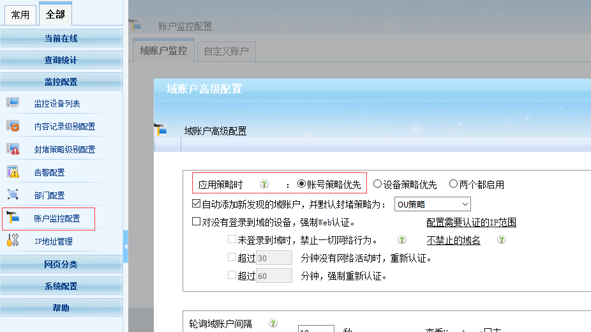Uncheck 自动添加新发现的域账户 checkbox
The height and width of the screenshot is (332, 591).
[x=197, y=204]
